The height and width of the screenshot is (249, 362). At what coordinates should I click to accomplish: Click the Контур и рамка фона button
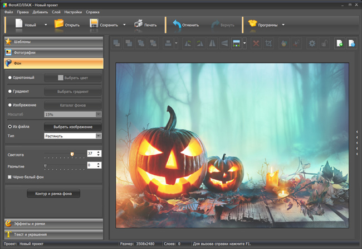click(x=53, y=194)
